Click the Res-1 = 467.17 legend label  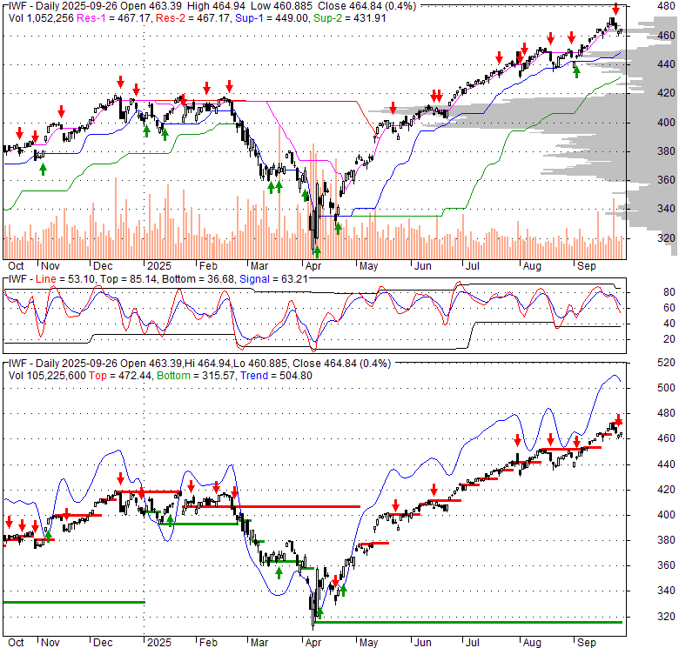point(114,18)
